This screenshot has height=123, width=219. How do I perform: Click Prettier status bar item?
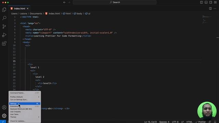pos(201,122)
